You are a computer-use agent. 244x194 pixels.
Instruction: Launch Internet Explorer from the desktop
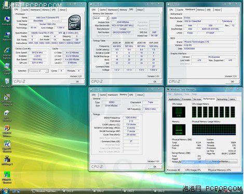coord(7,53)
